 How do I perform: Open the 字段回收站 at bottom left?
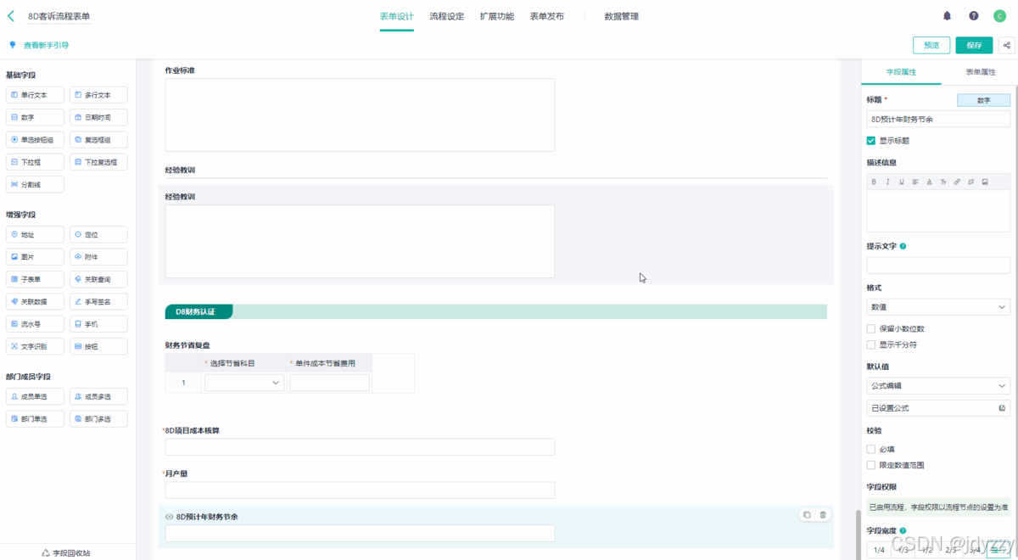[65, 552]
